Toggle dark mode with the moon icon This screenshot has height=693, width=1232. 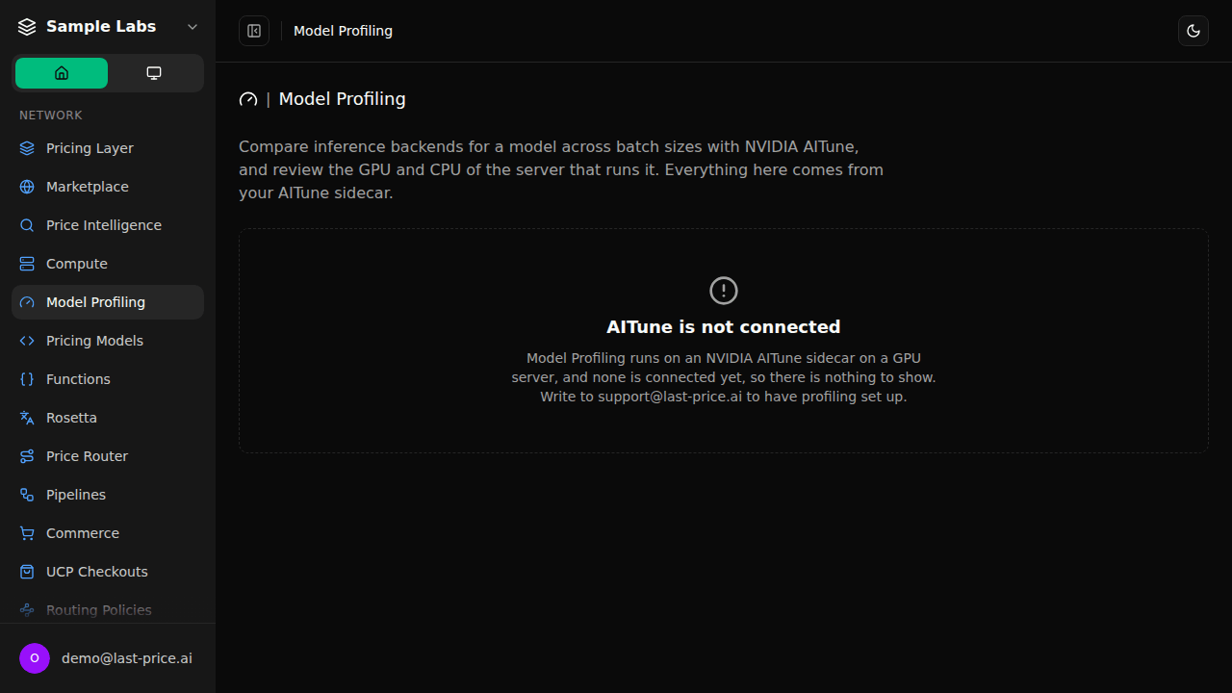(x=1193, y=31)
